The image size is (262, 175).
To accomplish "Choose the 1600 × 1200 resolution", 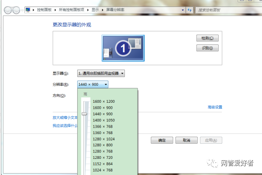I will [x=103, y=101].
